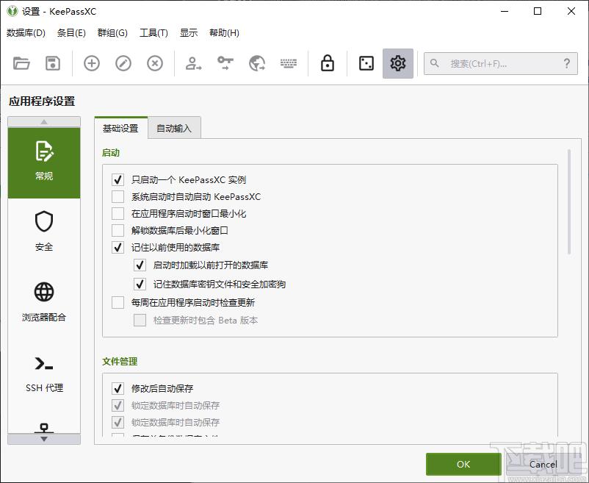Click the search magnifier icon
Image resolution: width=589 pixels, height=483 pixels.
(x=434, y=63)
